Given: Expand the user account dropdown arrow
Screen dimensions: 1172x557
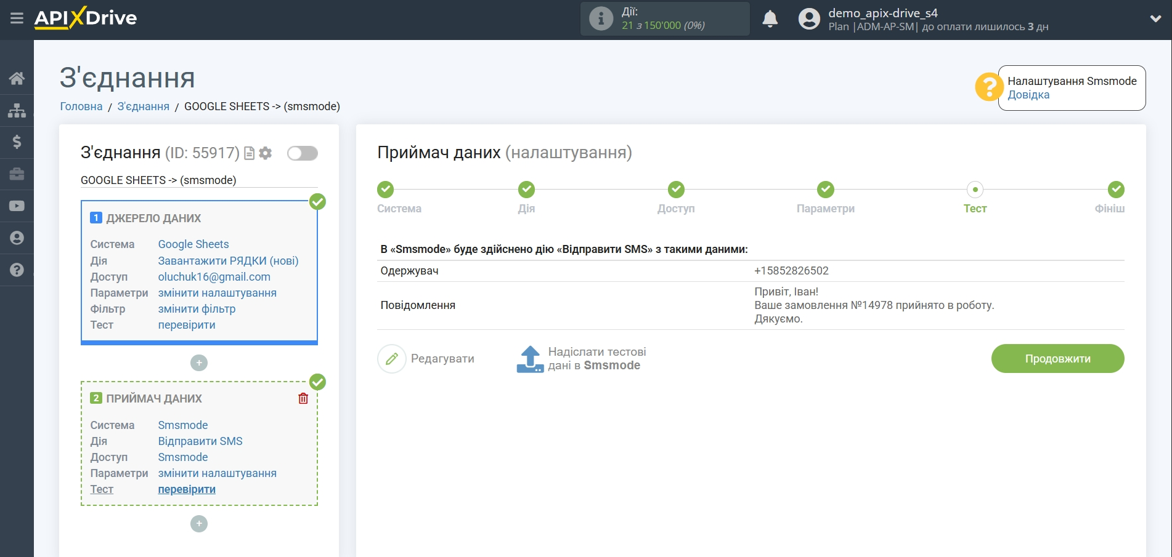Looking at the screenshot, I should click(x=1155, y=19).
